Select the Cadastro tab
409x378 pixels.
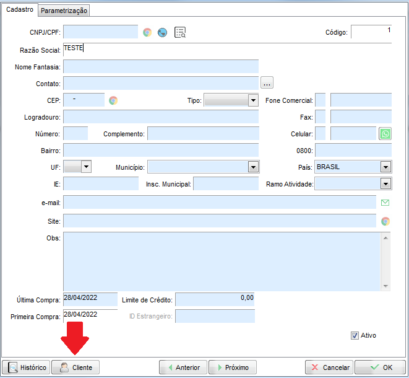coord(19,10)
